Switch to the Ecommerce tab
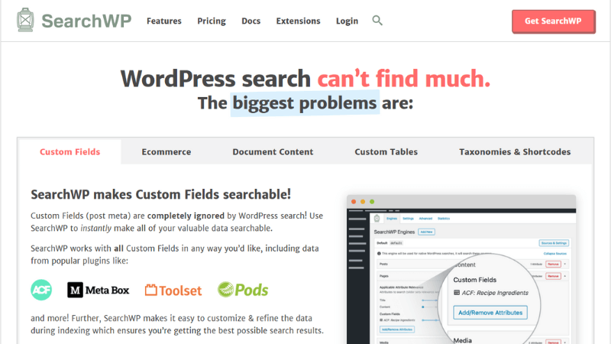This screenshot has width=611, height=344. (x=166, y=151)
